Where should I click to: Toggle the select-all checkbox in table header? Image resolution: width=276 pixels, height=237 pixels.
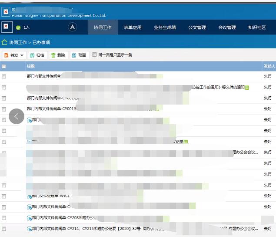coord(4,66)
